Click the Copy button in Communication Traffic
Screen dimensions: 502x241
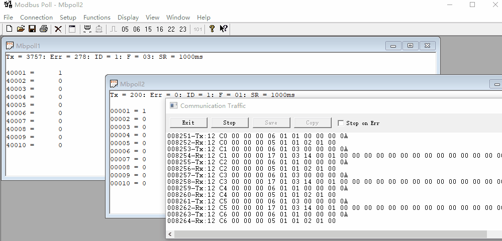[x=312, y=123]
